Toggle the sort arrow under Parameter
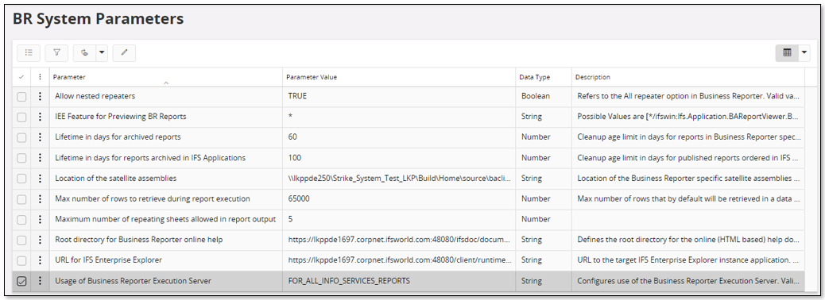Screen dimensions: 825x300 click(x=166, y=83)
